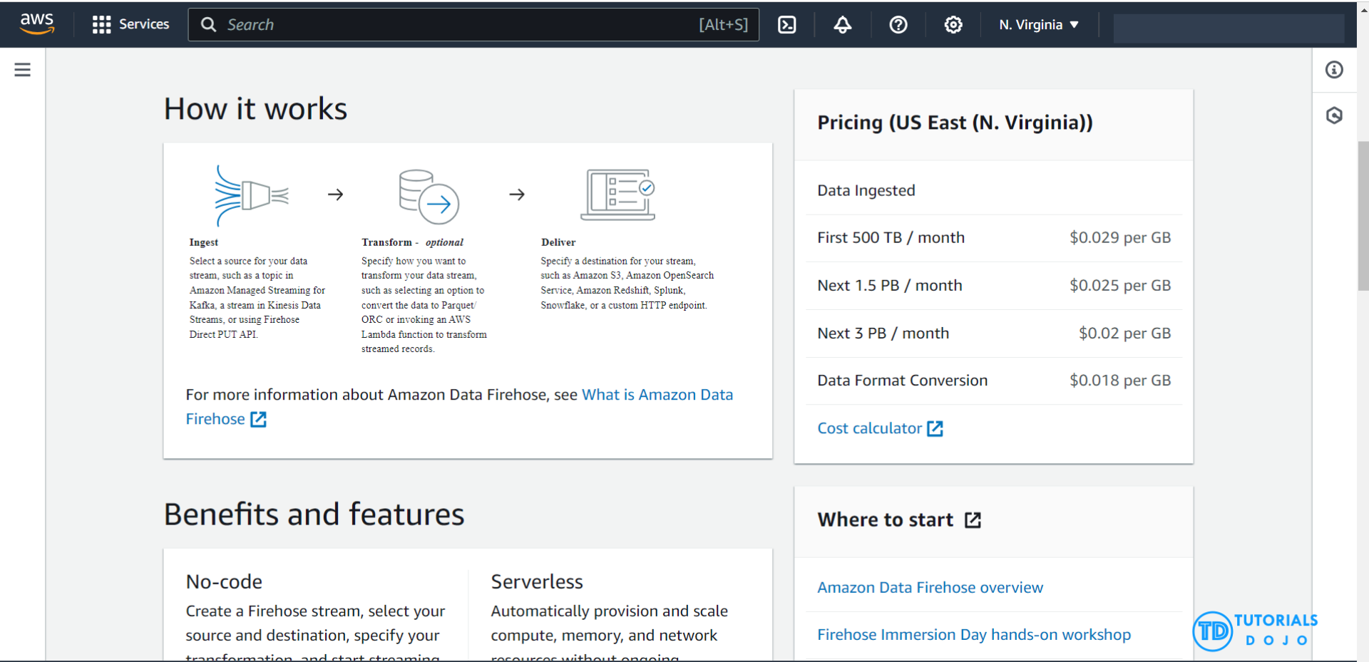Screen dimensions: 1369x662
Task: Select the First 500 TB / month text
Action: [x=891, y=237]
